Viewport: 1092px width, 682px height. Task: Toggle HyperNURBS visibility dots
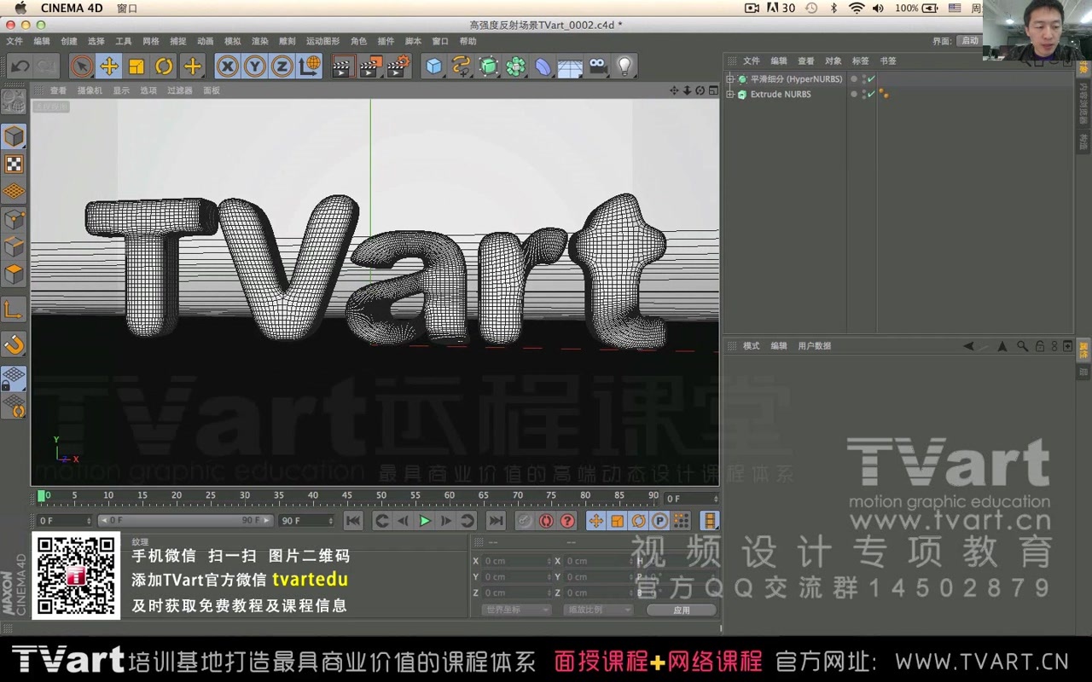click(863, 79)
